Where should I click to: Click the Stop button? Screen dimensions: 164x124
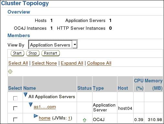(33, 53)
